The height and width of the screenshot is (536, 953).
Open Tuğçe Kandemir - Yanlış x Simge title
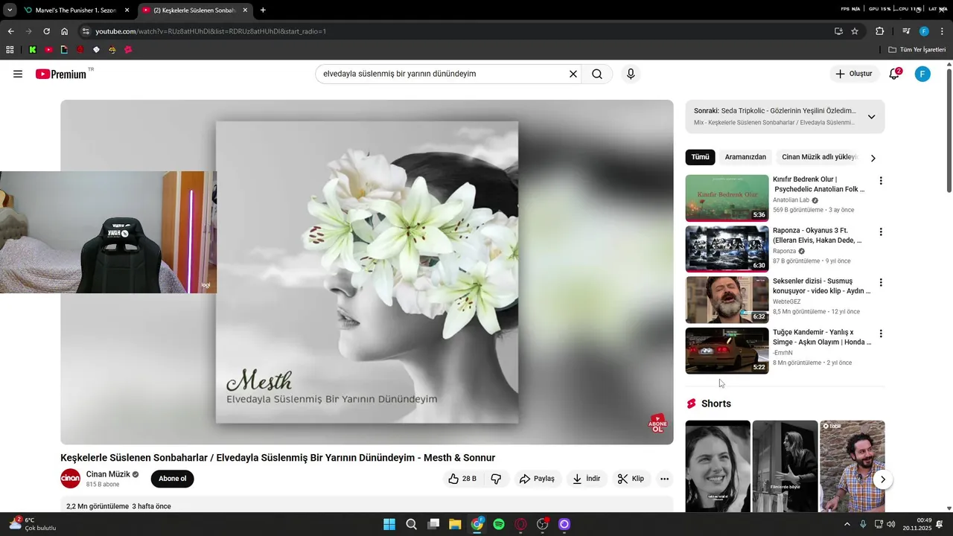pyautogui.click(x=822, y=337)
